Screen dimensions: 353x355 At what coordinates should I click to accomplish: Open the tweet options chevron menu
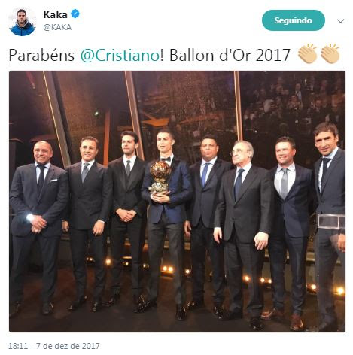[340, 21]
